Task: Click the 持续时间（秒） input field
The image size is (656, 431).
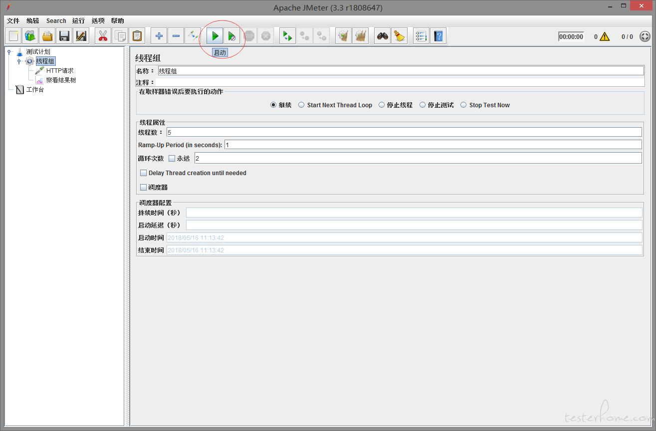Action: [414, 213]
